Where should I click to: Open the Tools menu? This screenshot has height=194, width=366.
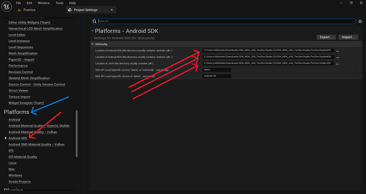point(59,3)
